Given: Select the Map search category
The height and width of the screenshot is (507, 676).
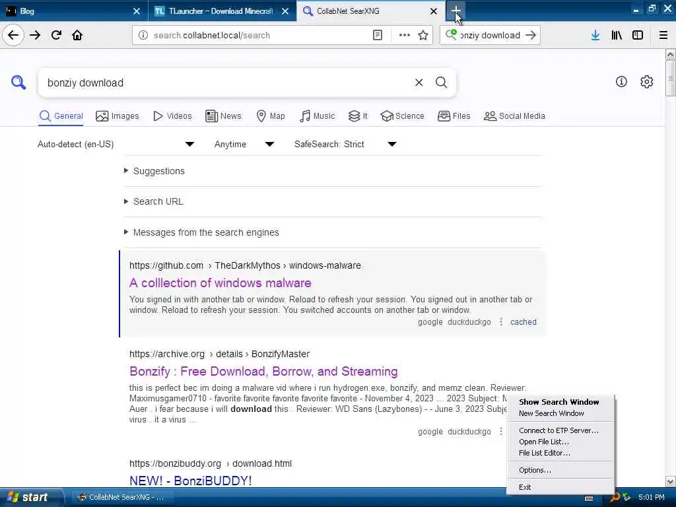Looking at the screenshot, I should (271, 116).
